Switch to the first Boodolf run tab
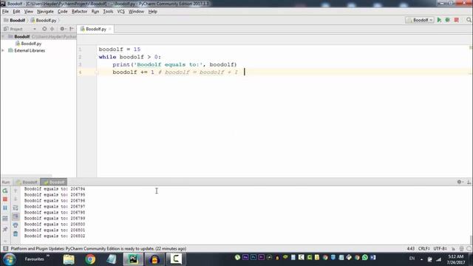The width and height of the screenshot is (473, 266). (27, 183)
